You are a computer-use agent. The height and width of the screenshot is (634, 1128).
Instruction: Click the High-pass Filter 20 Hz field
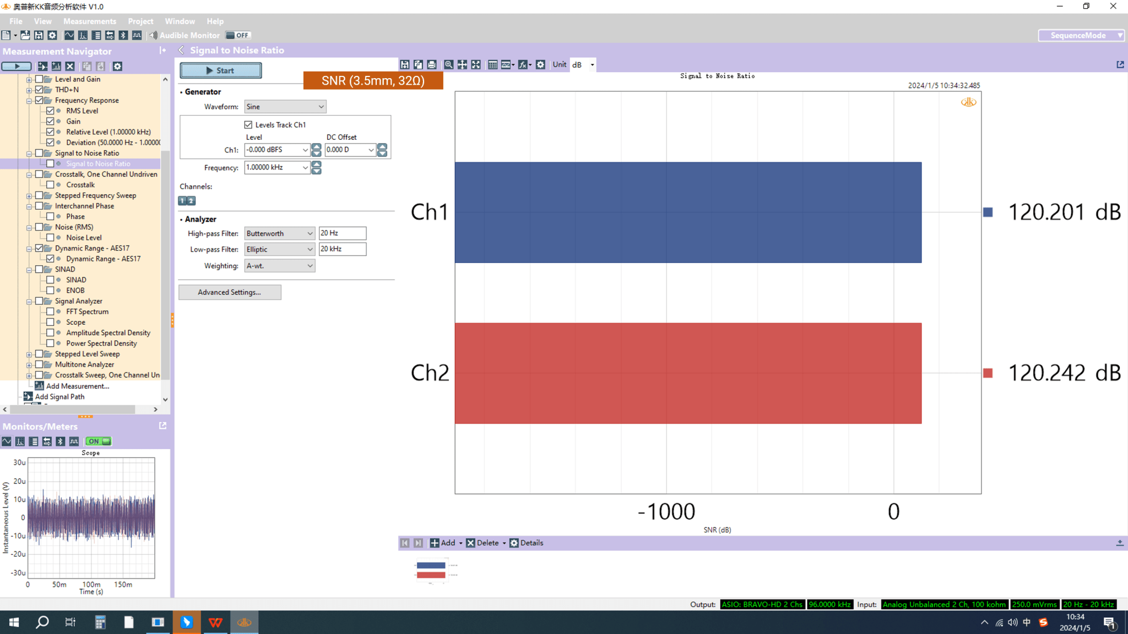(342, 233)
